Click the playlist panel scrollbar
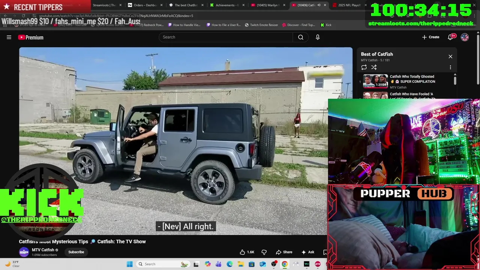 click(x=455, y=81)
